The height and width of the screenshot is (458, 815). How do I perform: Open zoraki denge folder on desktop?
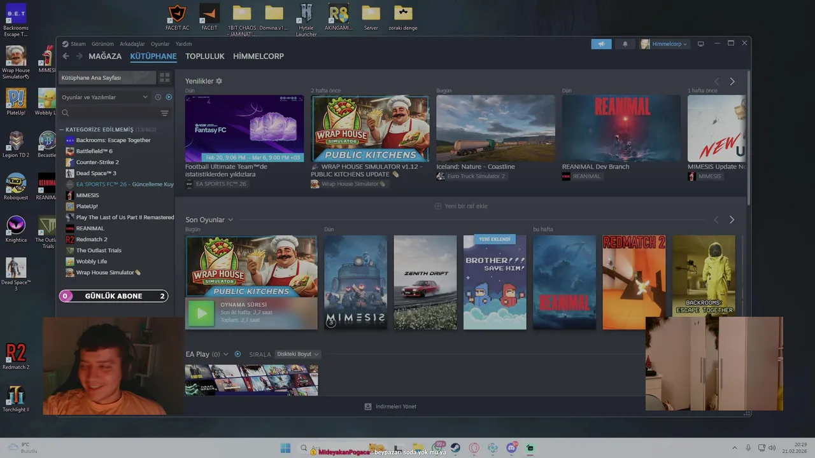click(x=403, y=18)
